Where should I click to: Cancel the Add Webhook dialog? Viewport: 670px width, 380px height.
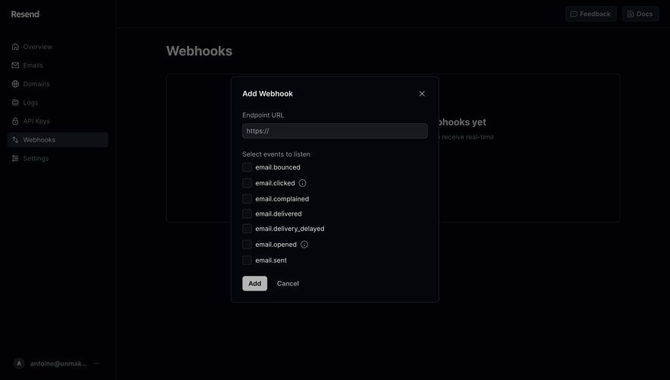click(x=288, y=283)
